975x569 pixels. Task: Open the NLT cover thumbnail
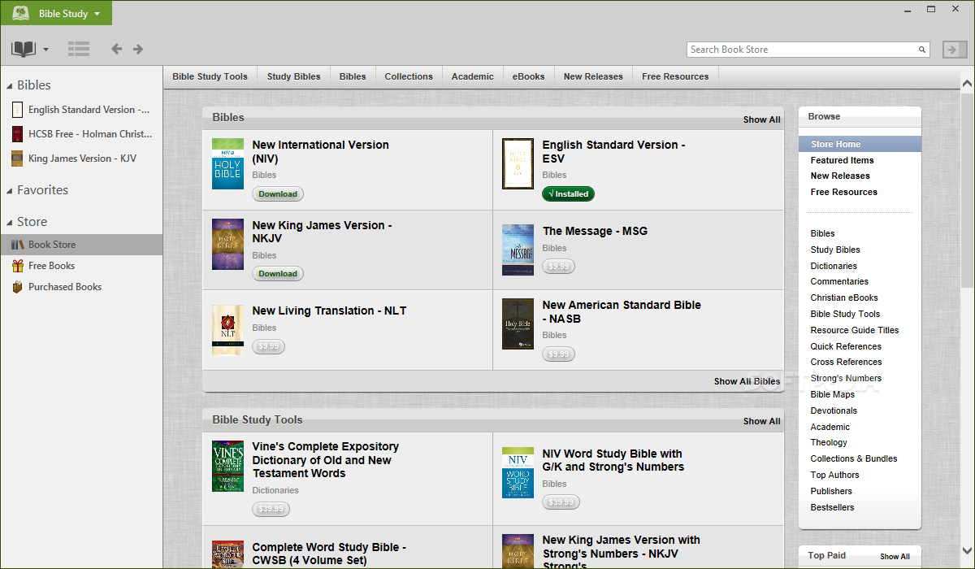[227, 330]
